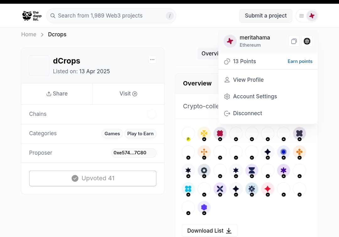Click Download List button
This screenshot has width=339, height=237.
(x=209, y=231)
